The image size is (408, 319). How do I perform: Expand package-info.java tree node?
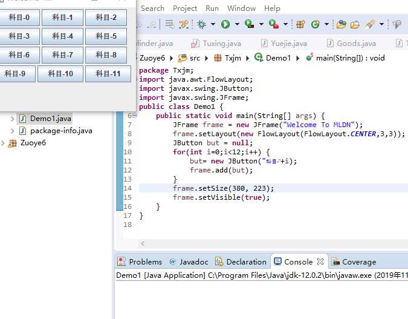coord(12,131)
